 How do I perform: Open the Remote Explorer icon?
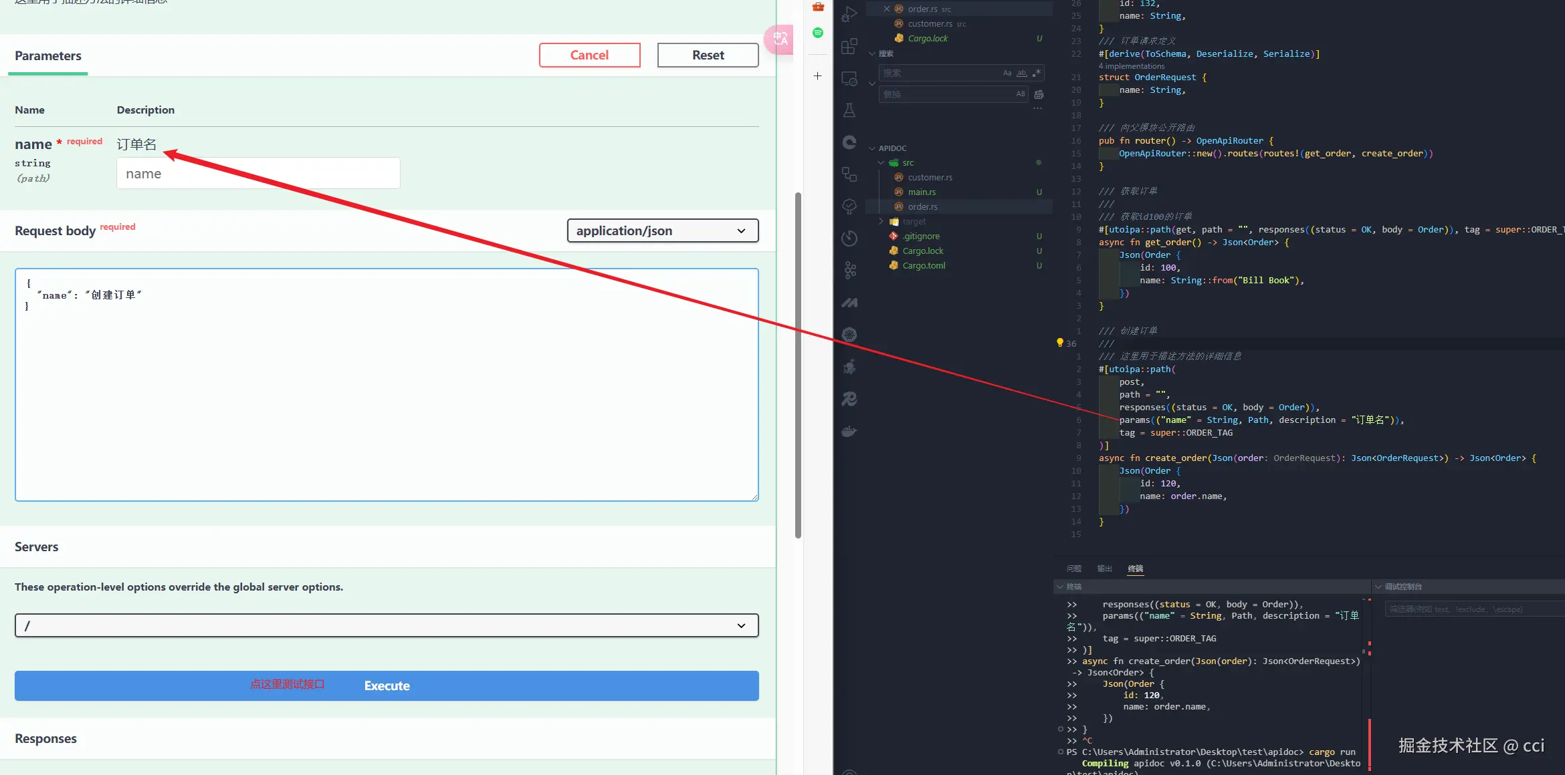(849, 78)
